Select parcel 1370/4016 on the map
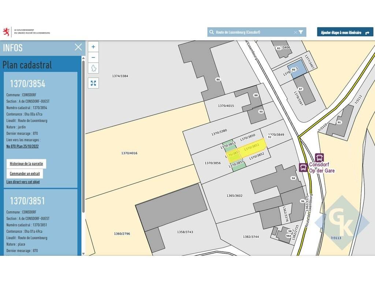This screenshot has height=281, width=375. pyautogui.click(x=129, y=153)
